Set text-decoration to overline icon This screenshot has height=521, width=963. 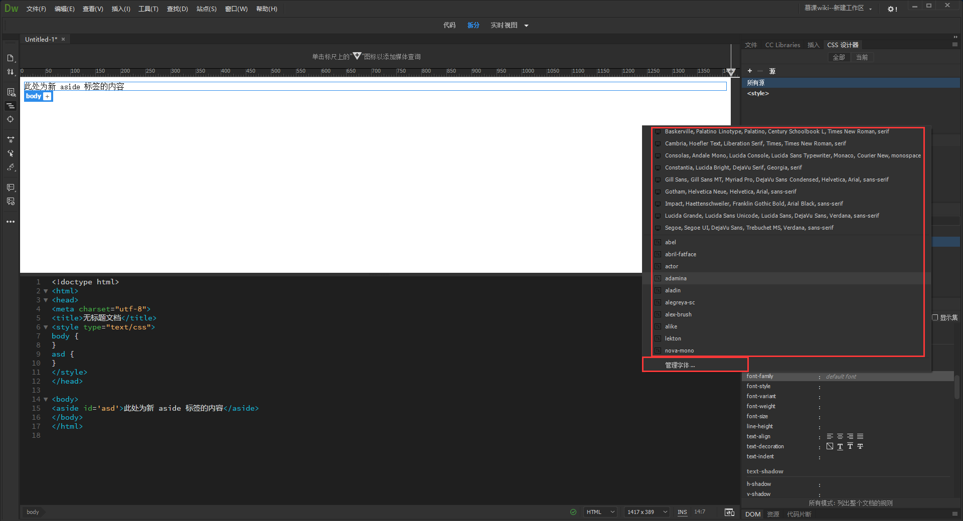[850, 446]
